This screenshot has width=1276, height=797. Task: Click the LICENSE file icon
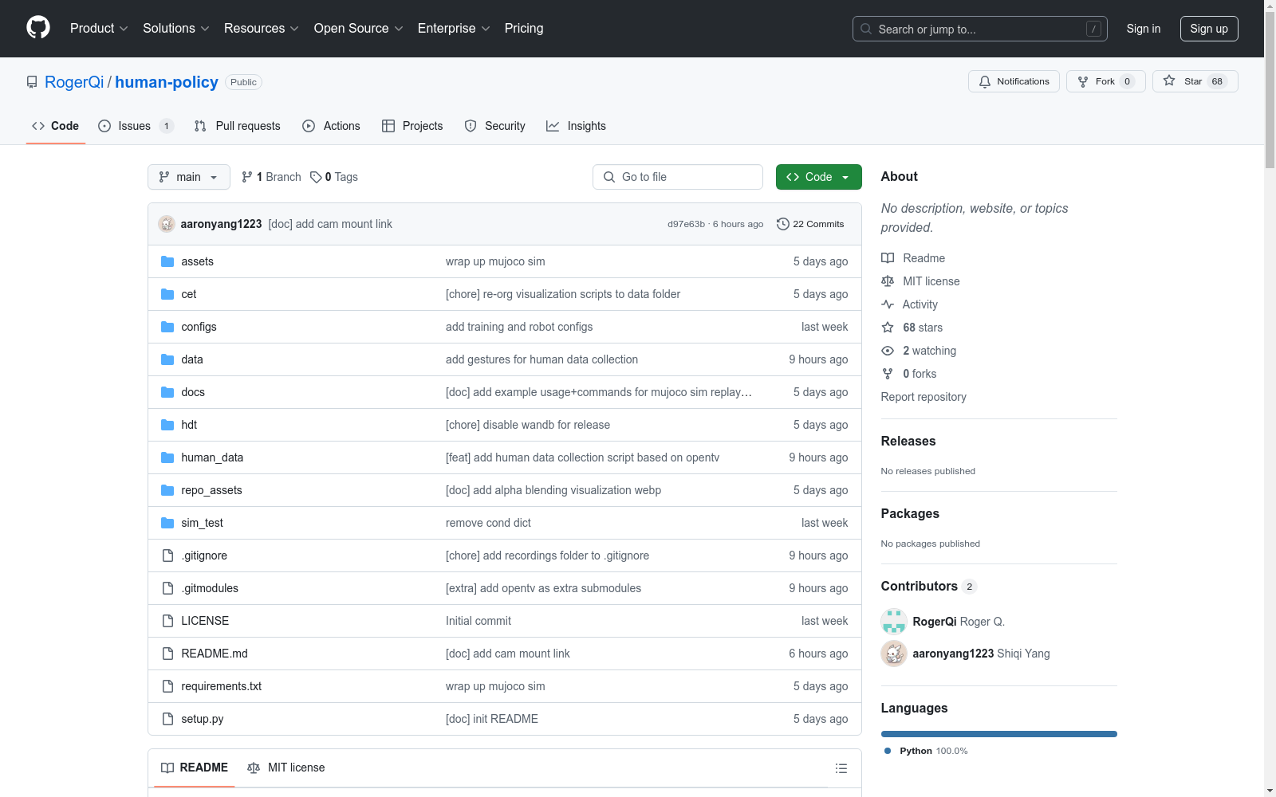[167, 621]
